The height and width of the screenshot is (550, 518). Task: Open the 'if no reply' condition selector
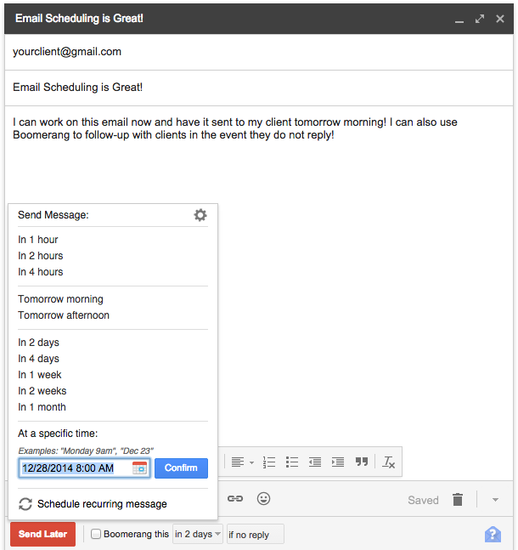[256, 534]
